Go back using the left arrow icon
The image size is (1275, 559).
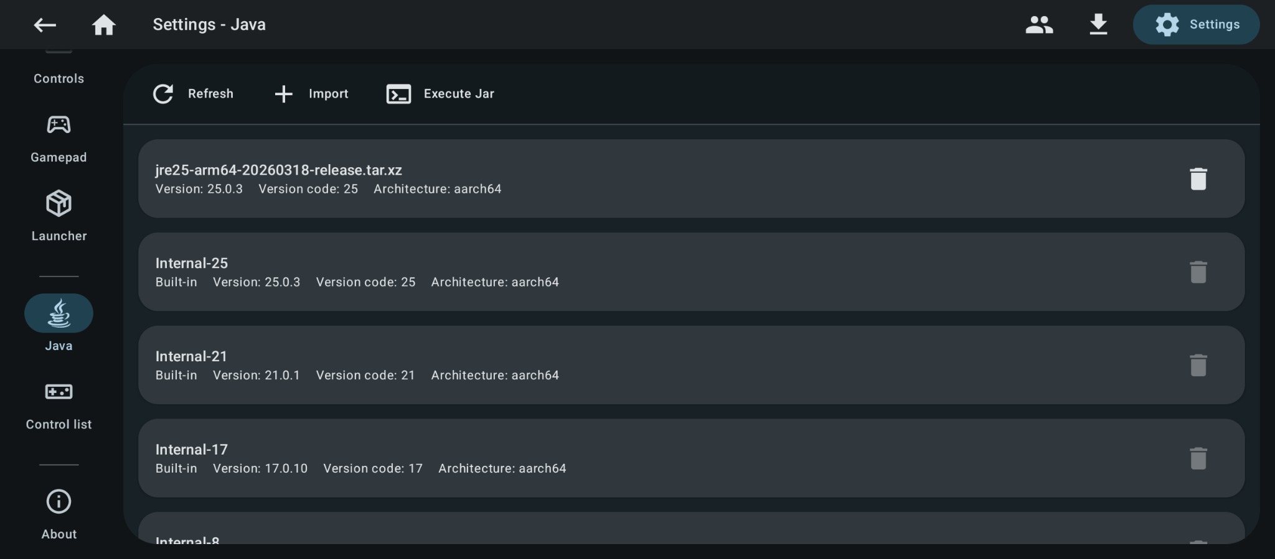coord(45,25)
